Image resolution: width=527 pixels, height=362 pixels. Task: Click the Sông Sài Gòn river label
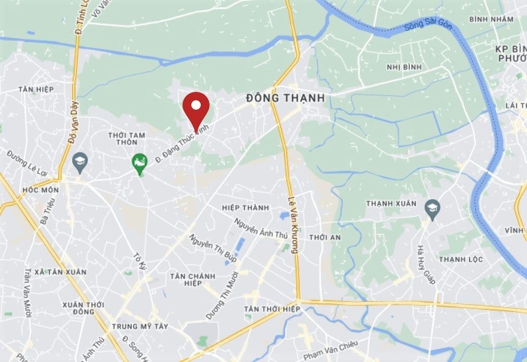coord(428,24)
